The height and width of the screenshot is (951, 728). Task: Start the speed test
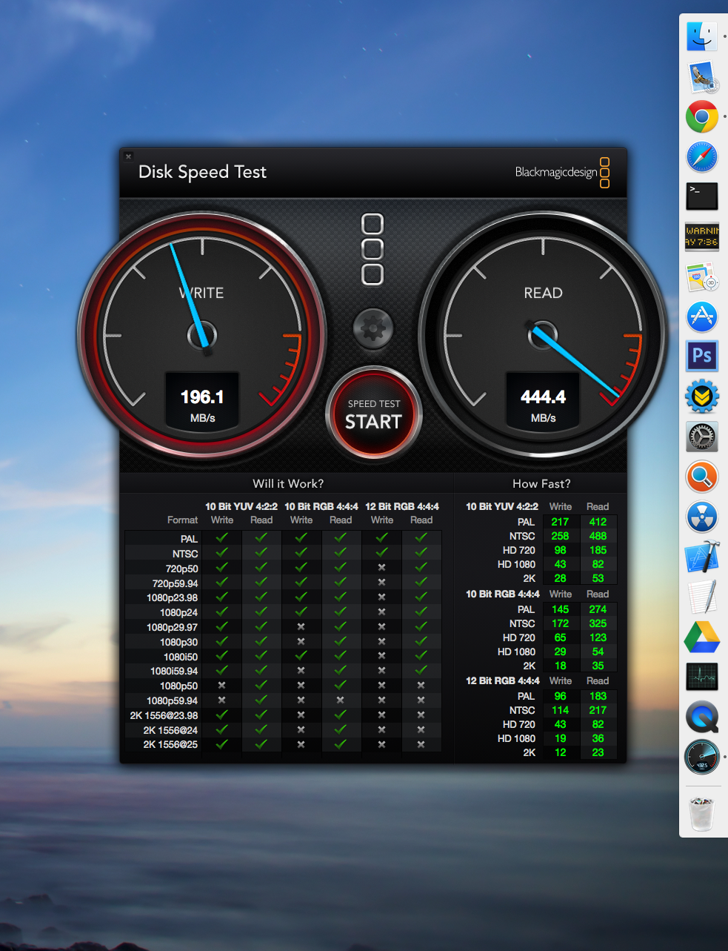(374, 414)
